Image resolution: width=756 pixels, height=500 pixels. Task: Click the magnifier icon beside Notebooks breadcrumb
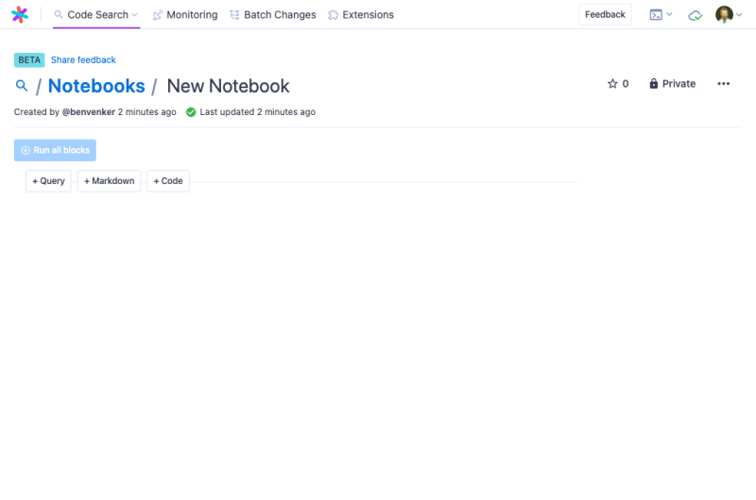(22, 86)
